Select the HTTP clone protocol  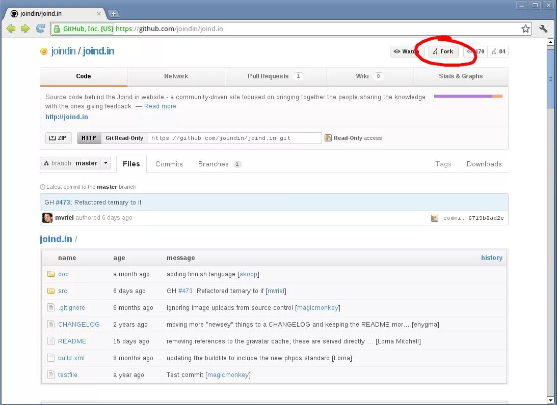coord(89,138)
